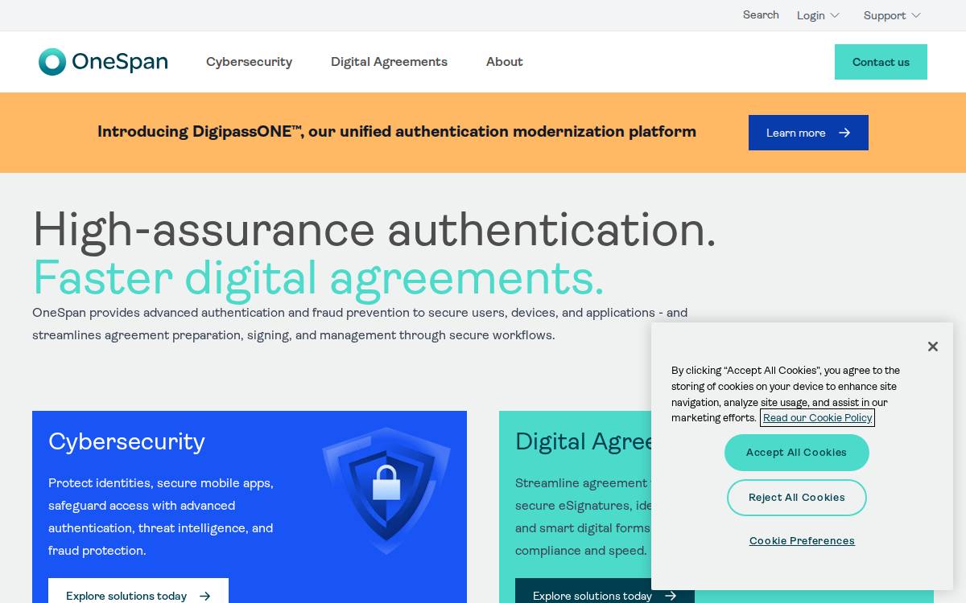Open the About navigation menu
The width and height of the screenshot is (966, 603).
click(505, 62)
